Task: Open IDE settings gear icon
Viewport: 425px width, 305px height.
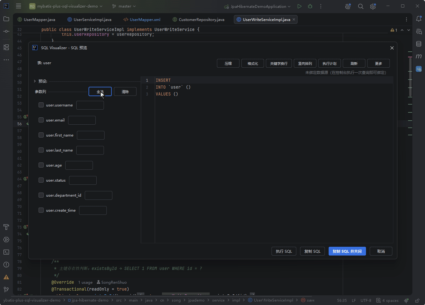Action: point(373,6)
